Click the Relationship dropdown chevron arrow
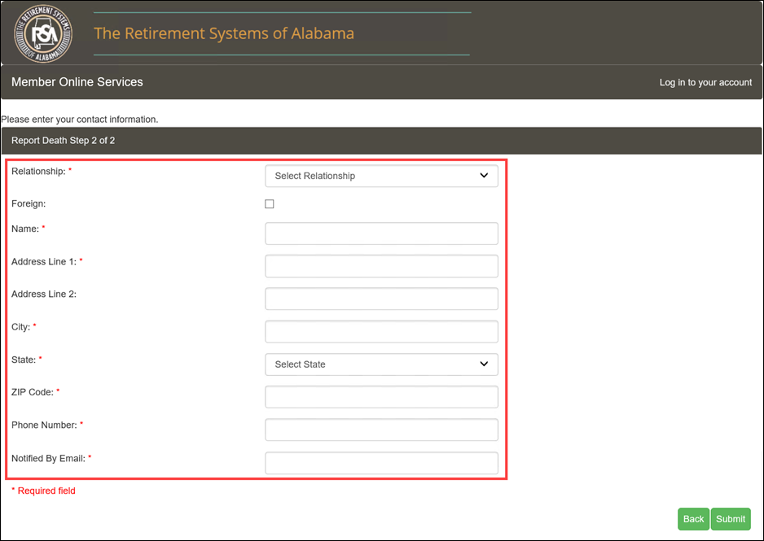Image resolution: width=764 pixels, height=541 pixels. pyautogui.click(x=484, y=176)
